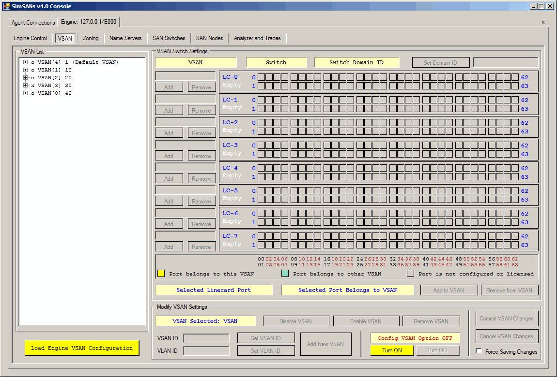Open the SAN Switches tab

(169, 38)
